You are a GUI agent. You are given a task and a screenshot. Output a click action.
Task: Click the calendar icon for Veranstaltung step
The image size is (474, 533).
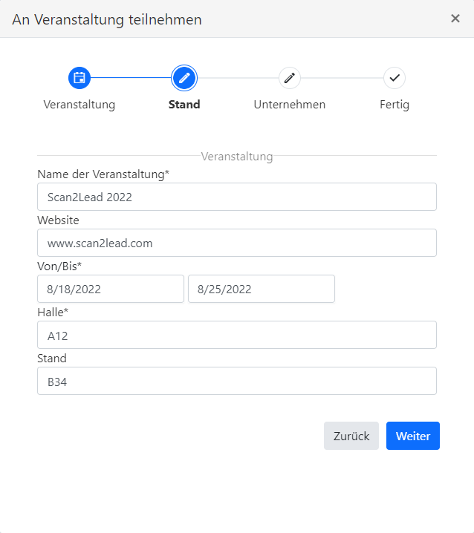79,78
